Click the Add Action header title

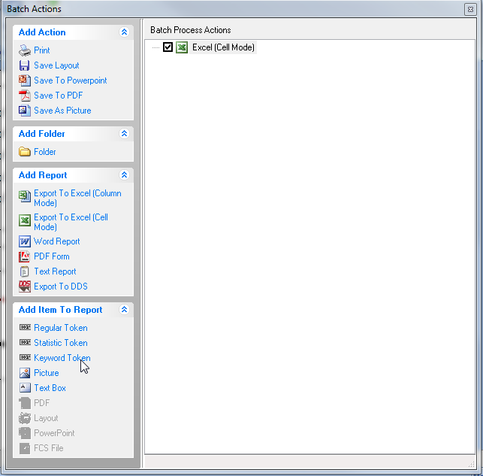click(42, 32)
